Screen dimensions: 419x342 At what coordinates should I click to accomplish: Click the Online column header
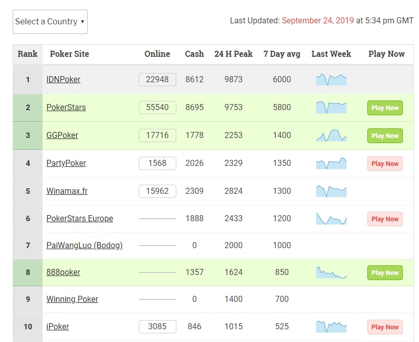(x=157, y=54)
